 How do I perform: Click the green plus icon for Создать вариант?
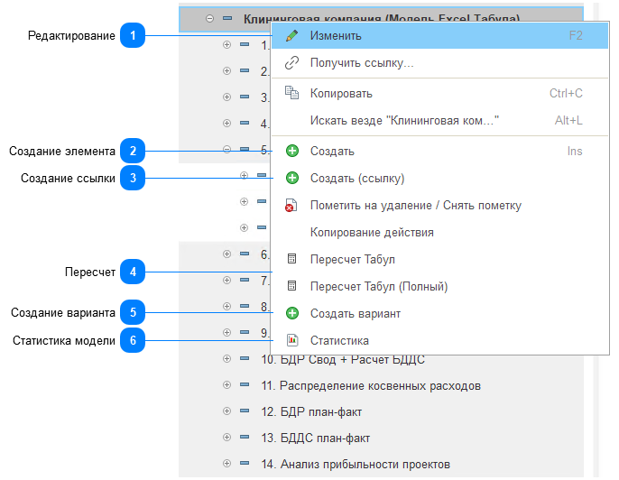coord(292,313)
